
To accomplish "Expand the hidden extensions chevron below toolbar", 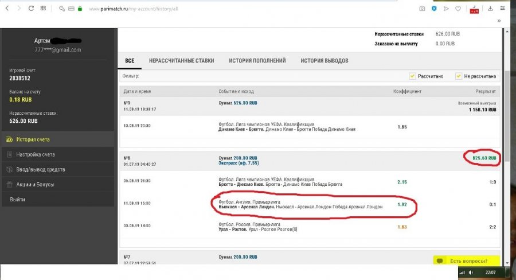I will tap(499, 21).
